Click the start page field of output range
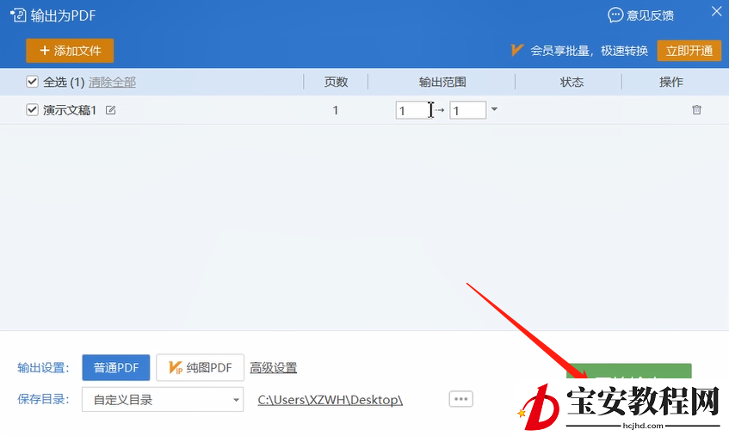 pos(413,111)
